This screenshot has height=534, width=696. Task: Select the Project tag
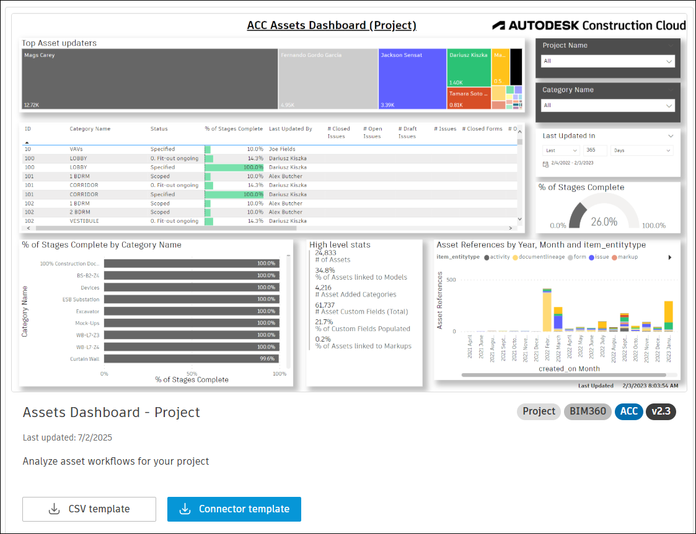[x=539, y=411]
